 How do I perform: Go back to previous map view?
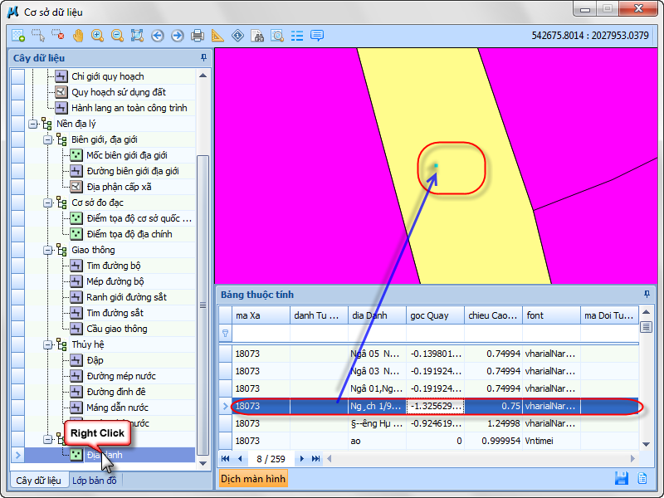click(x=158, y=36)
